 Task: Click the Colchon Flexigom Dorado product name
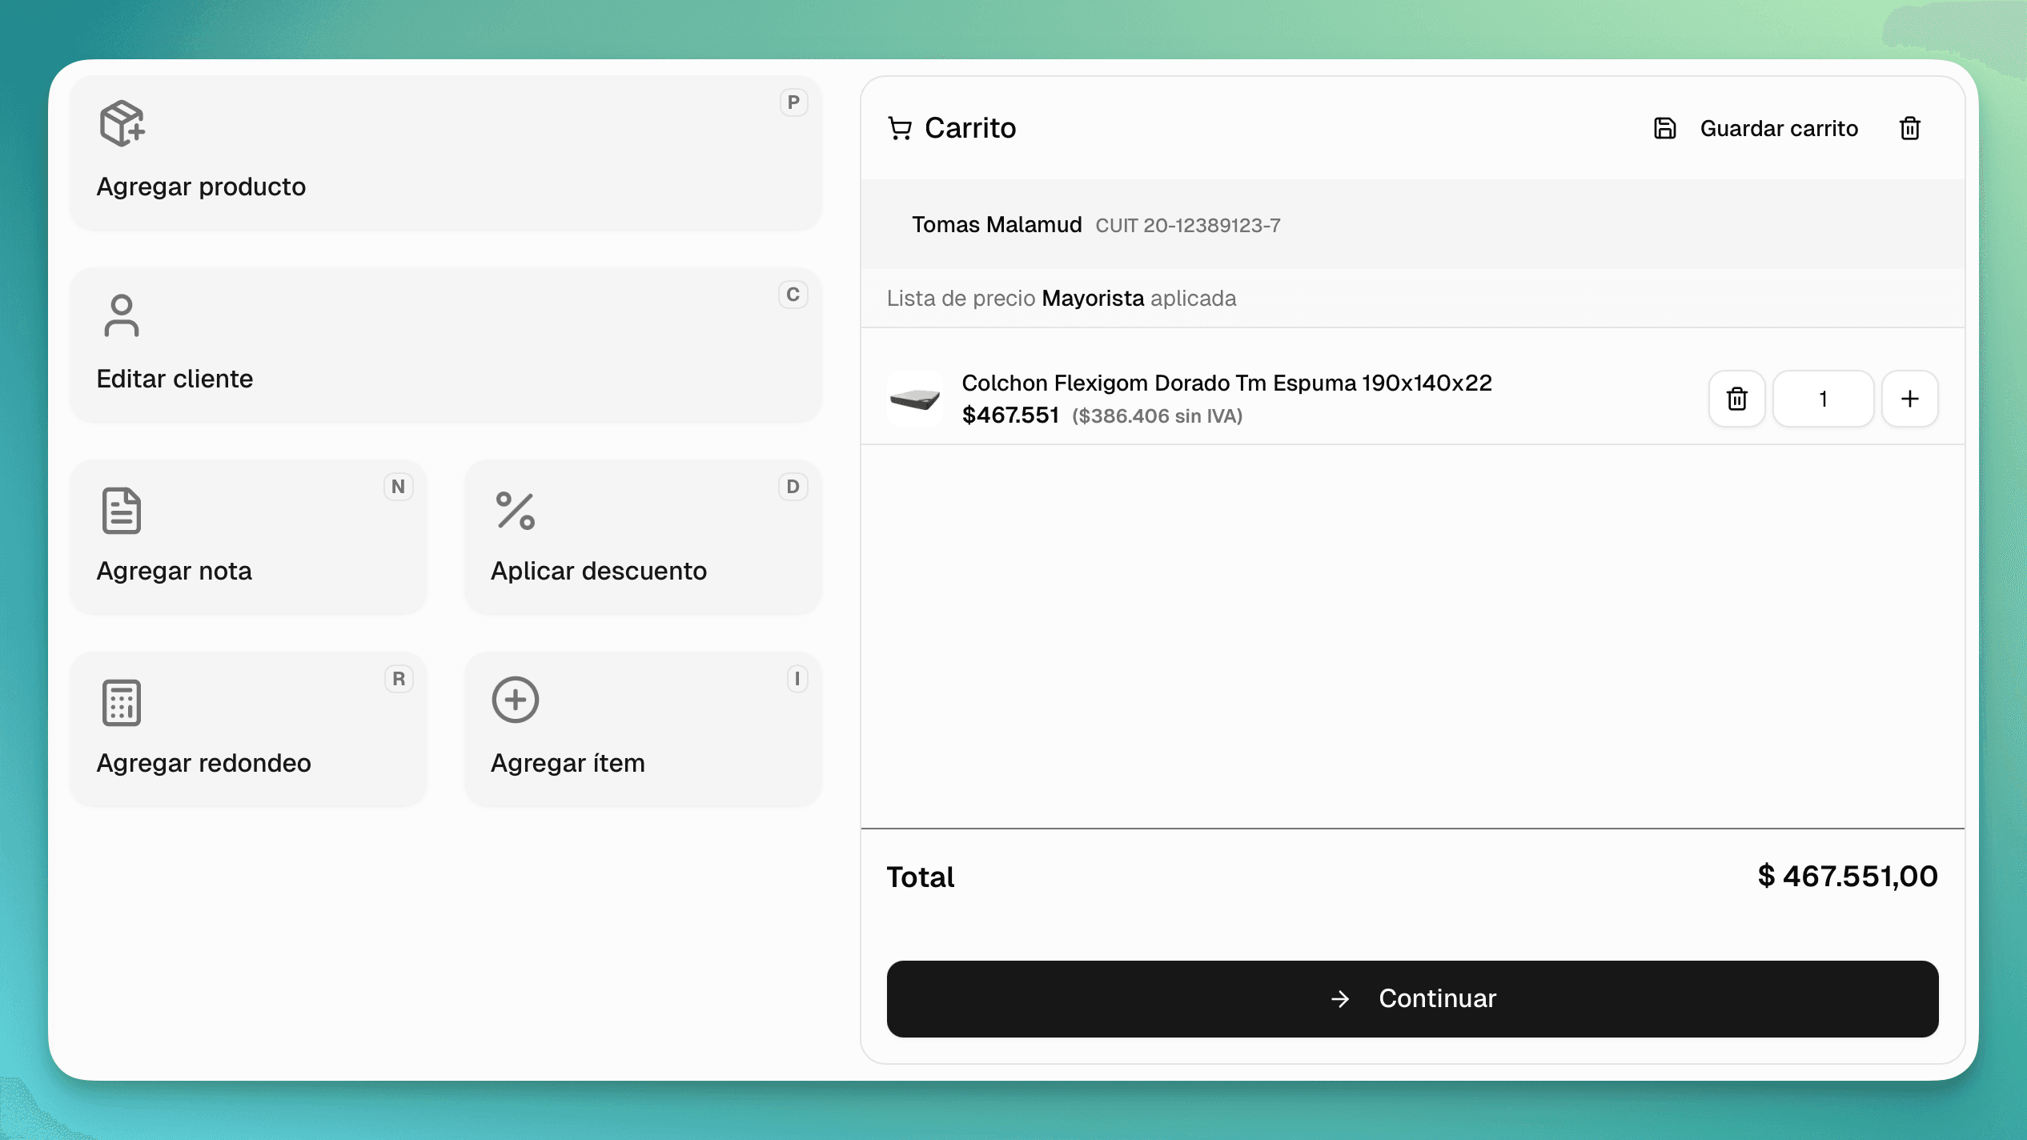[1226, 383]
